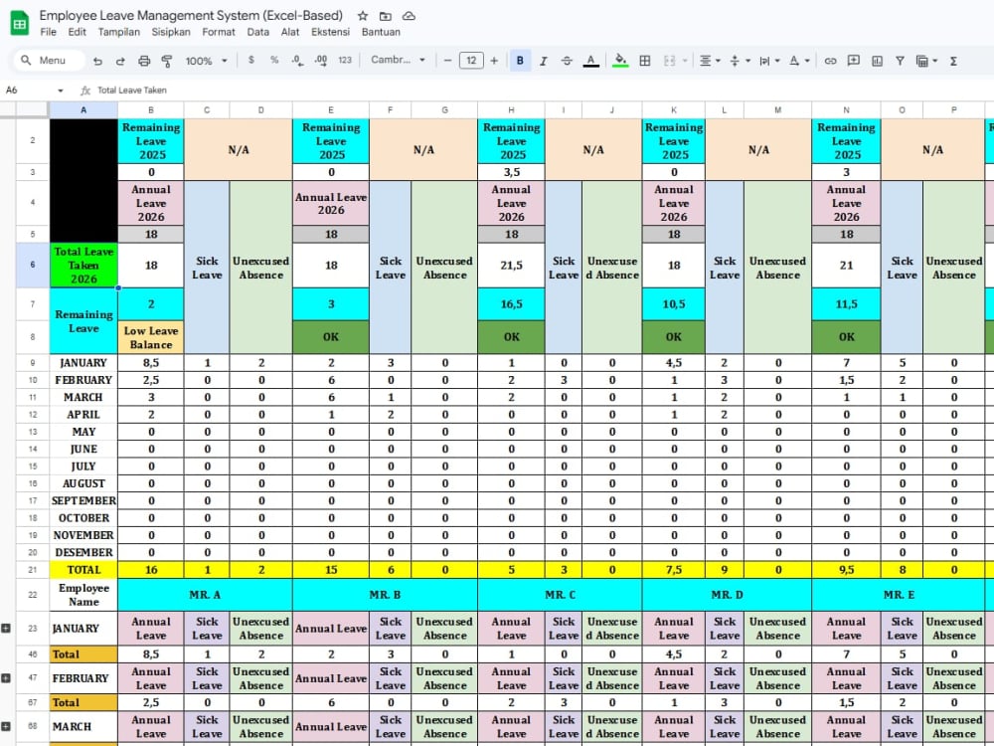Search the menus box
Screen dimensions: 994x746
[50, 61]
